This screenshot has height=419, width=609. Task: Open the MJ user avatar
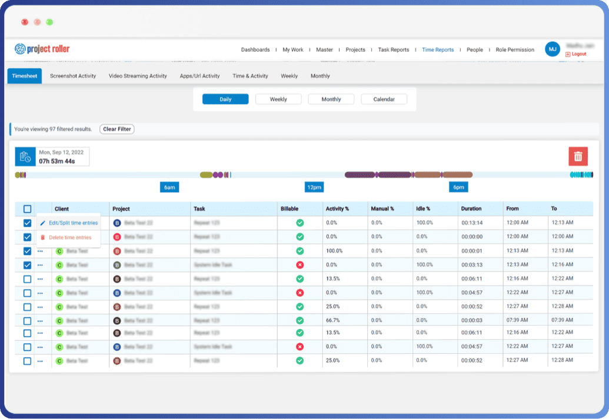(553, 49)
